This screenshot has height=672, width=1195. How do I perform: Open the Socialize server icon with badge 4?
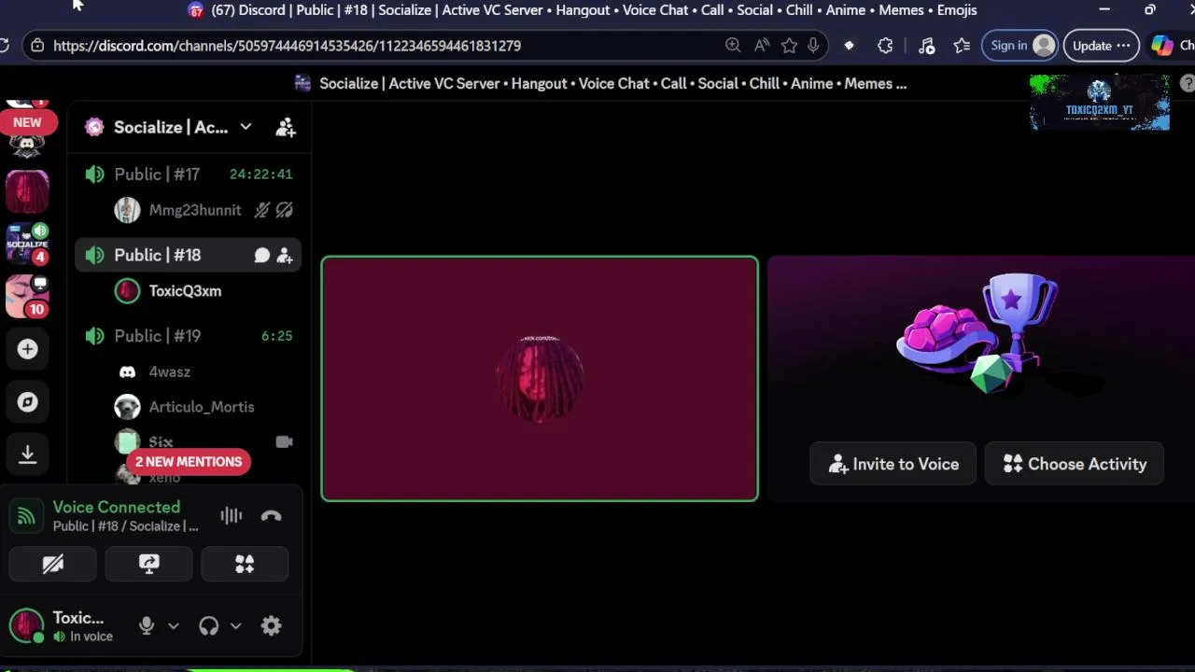pyautogui.click(x=27, y=245)
